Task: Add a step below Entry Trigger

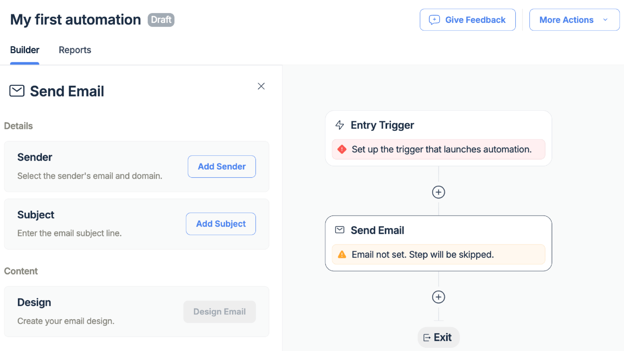Action: click(438, 192)
